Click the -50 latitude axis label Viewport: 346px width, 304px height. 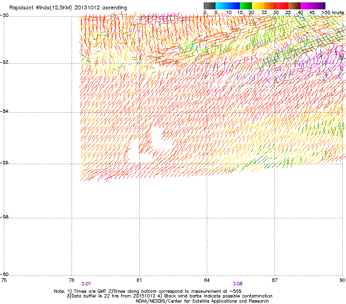tap(4, 15)
